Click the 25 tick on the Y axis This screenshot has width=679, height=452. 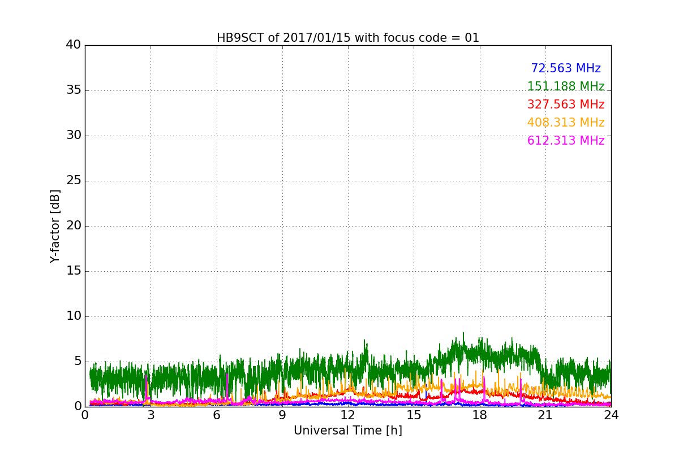coord(74,180)
